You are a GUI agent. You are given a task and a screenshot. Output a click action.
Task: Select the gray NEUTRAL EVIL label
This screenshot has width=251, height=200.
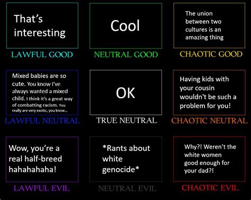127,188
